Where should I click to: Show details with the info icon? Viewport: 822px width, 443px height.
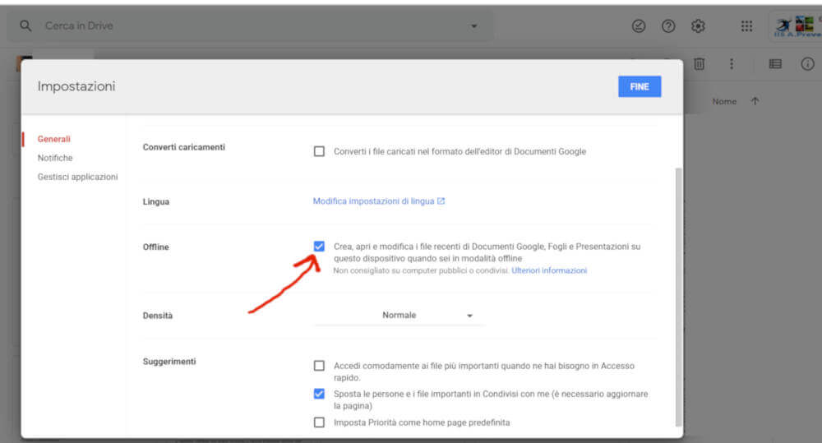point(807,64)
